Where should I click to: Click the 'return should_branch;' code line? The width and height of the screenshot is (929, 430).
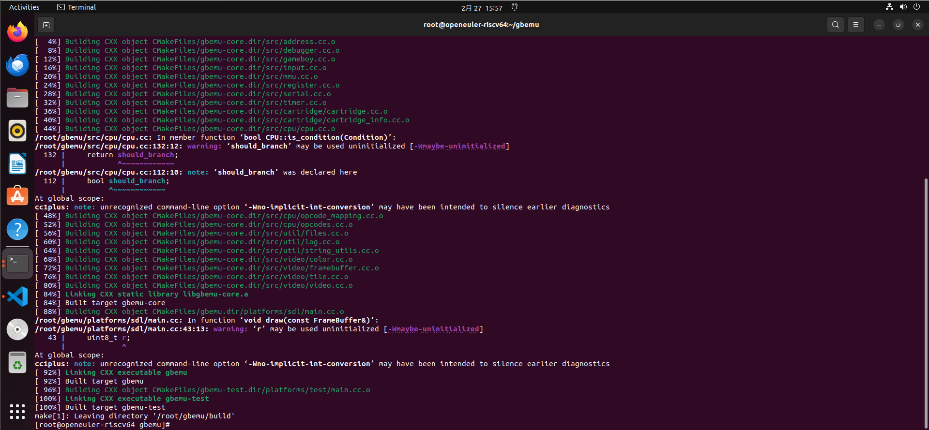[133, 155]
